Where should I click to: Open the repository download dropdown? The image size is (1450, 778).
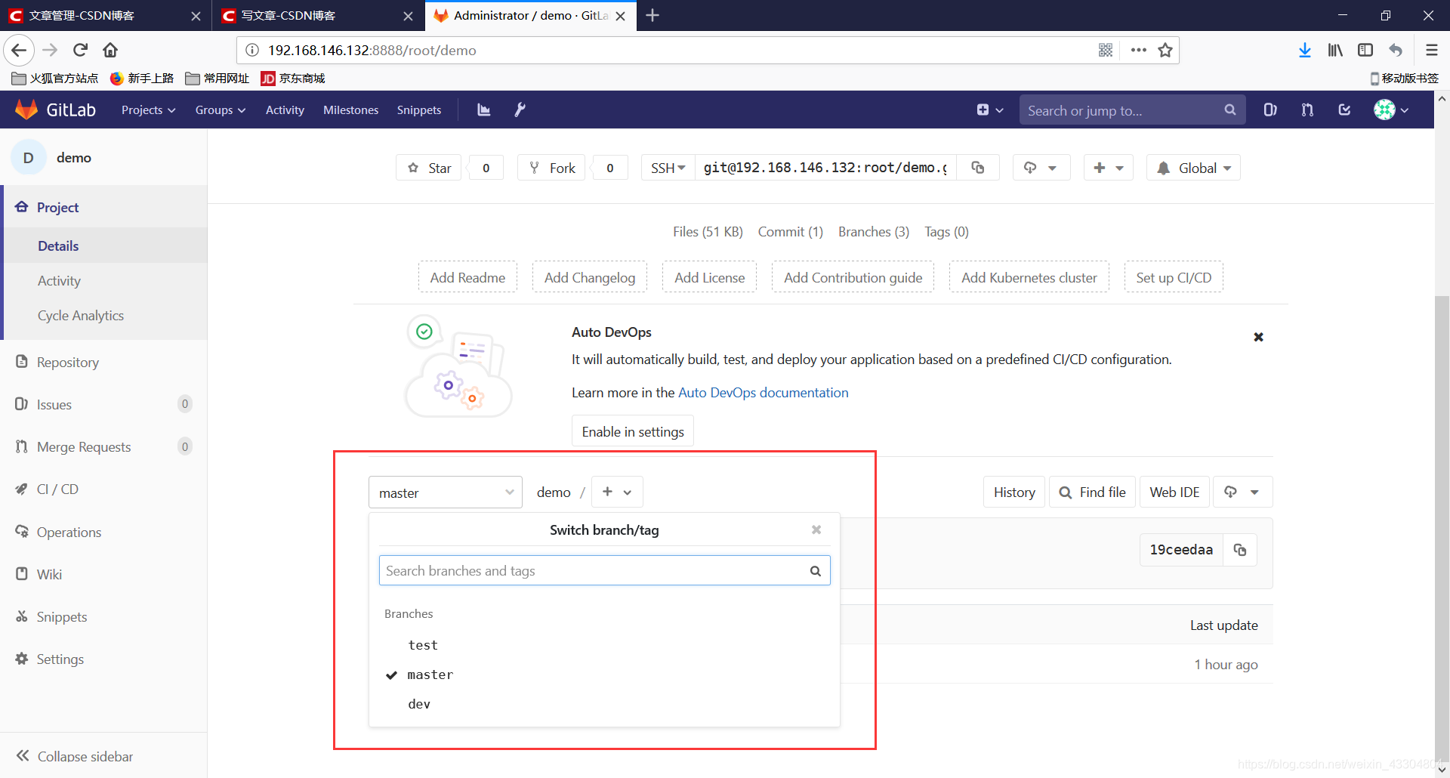(x=1242, y=492)
